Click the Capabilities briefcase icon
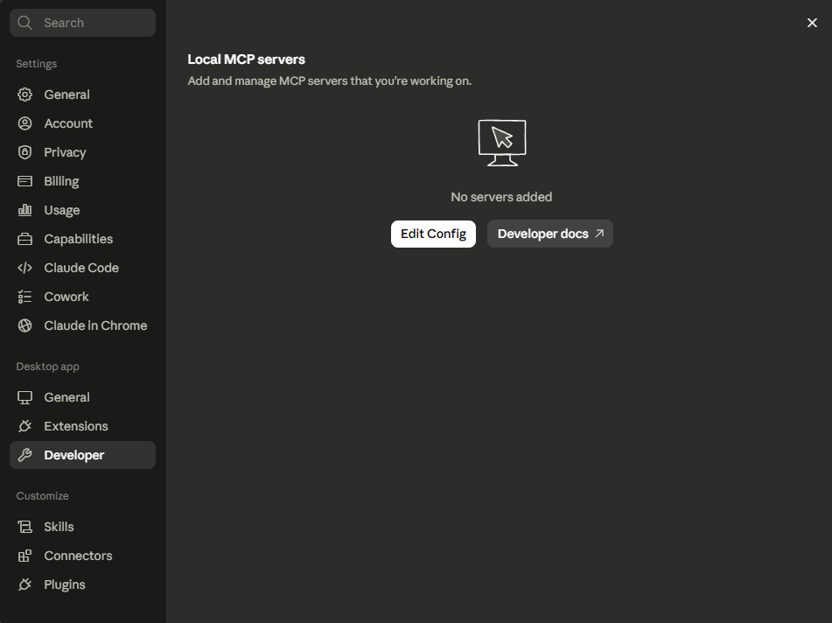Viewport: 832px width, 623px height. (25, 240)
